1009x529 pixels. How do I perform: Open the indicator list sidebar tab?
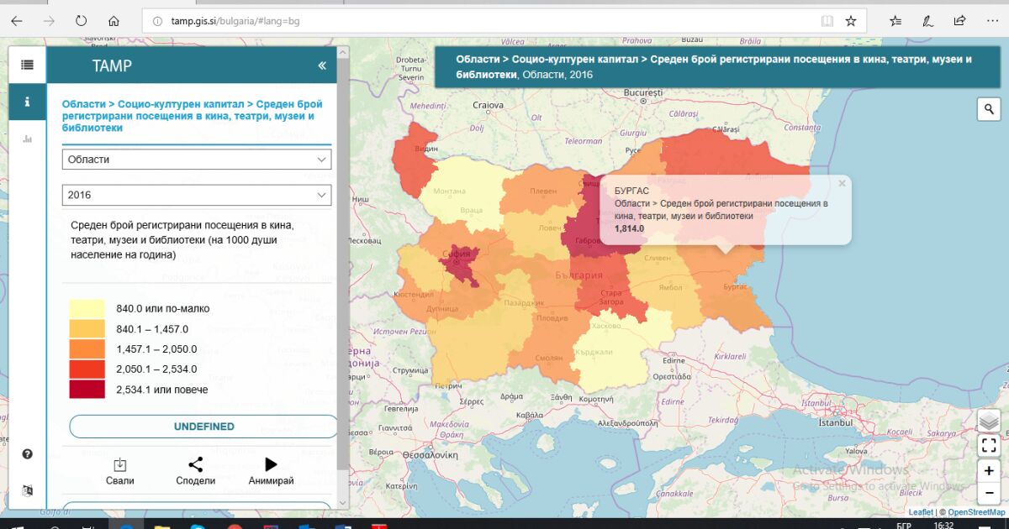[x=28, y=65]
